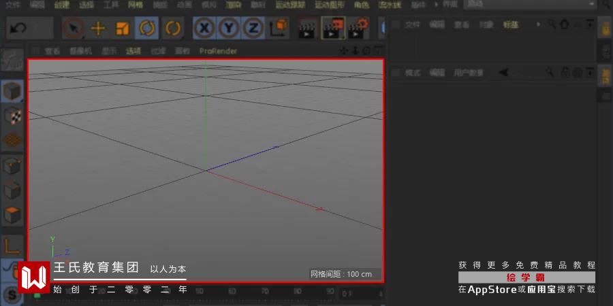Screen dimensions: 613x306
Task: Open the 文件 menu in main menu bar
Action: 13,5
